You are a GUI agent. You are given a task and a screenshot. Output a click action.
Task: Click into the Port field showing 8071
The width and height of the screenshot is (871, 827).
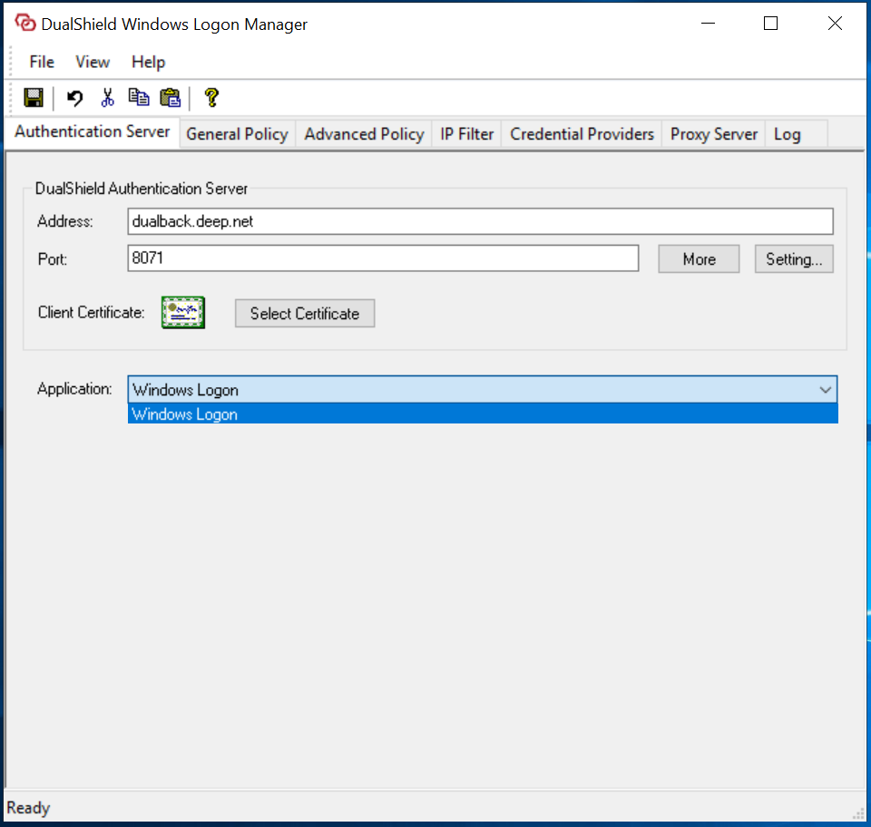click(x=383, y=258)
